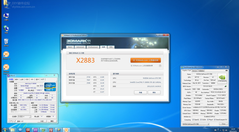
Task: Select the SPD tab in CPU-Z
Action: click(32, 79)
